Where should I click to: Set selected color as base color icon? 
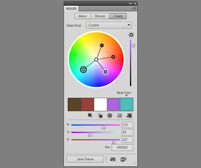pyautogui.click(x=110, y=116)
